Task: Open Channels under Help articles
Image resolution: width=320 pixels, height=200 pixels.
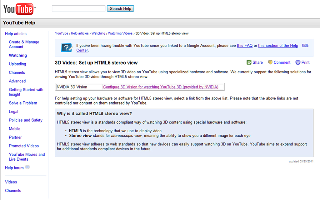Action: coord(17,72)
